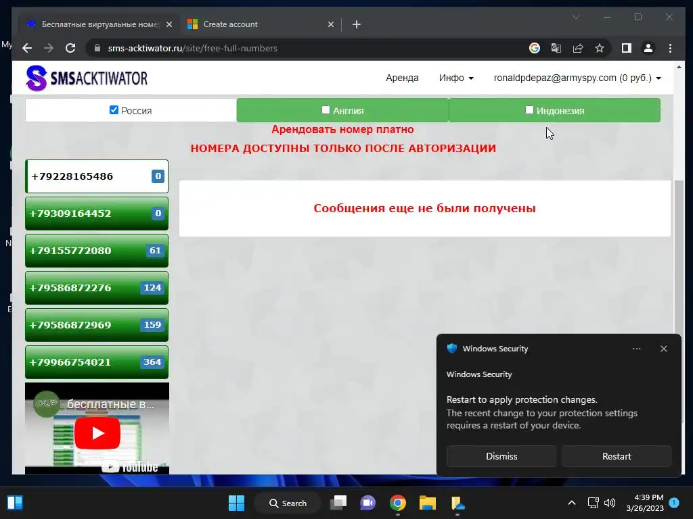Image resolution: width=693 pixels, height=519 pixels.
Task: Click the SMSACKTIWATOR logo
Action: pyautogui.click(x=87, y=78)
